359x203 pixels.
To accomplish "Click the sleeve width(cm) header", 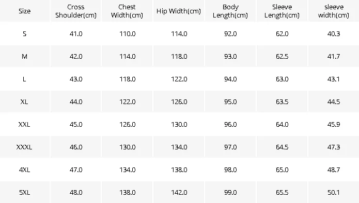I will click(x=334, y=11).
